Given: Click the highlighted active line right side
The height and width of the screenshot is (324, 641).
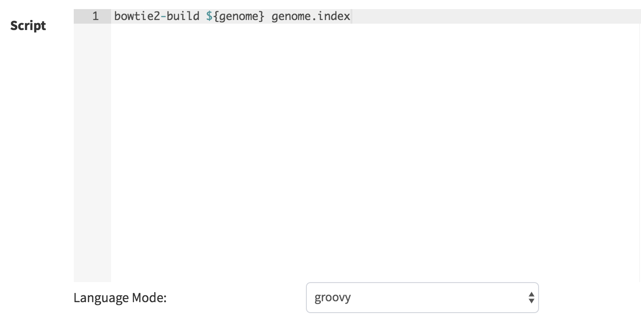Looking at the screenshot, I should pyautogui.click(x=496, y=16).
